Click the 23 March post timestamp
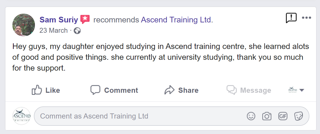 [x=53, y=30]
